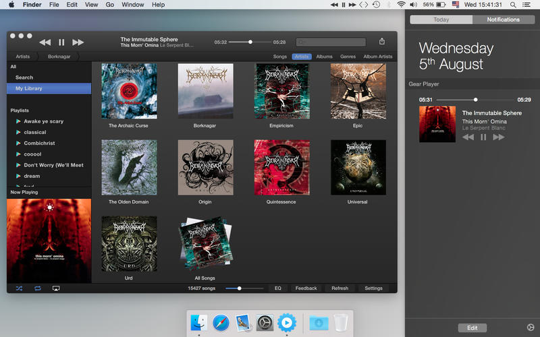Switch to Genres tab

[348, 57]
